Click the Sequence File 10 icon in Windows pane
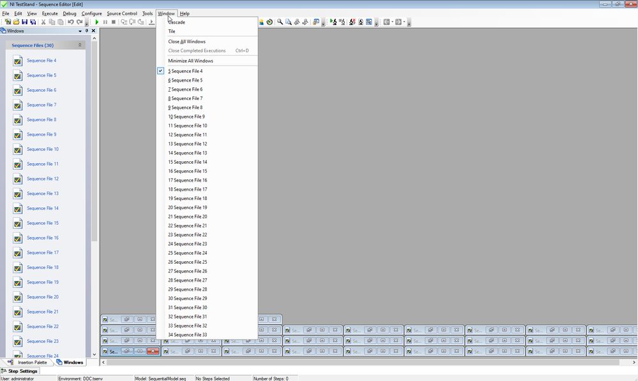Viewport: 638px width, 381px height. [x=17, y=149]
